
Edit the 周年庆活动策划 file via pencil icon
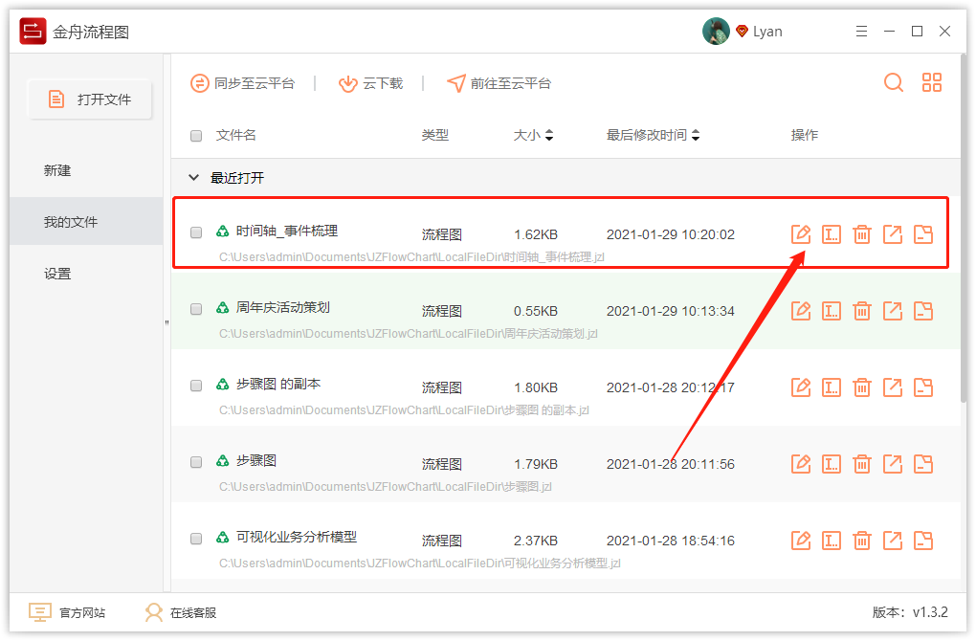pyautogui.click(x=801, y=311)
